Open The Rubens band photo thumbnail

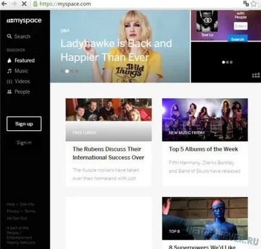pos(109,110)
